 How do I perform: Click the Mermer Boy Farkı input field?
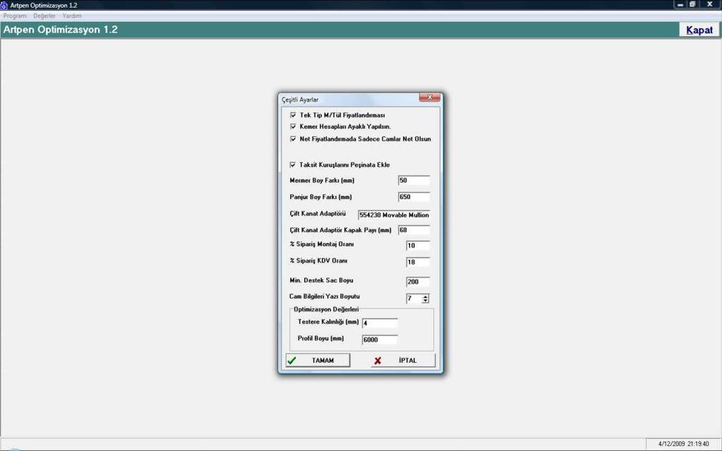(414, 181)
